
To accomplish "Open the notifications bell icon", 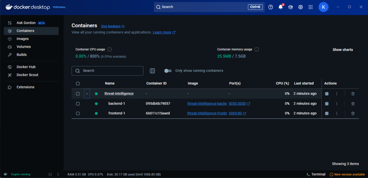I will coord(281,7).
